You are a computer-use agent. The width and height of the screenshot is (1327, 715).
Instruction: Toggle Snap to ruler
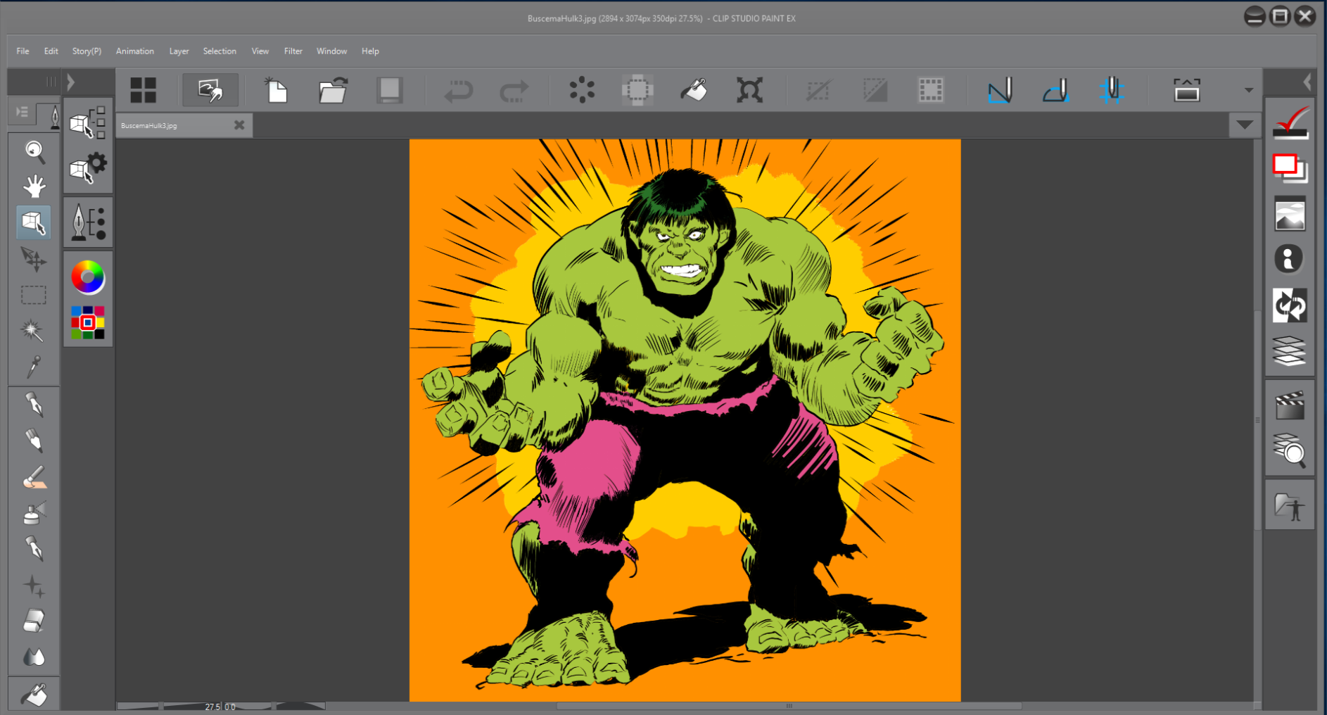pos(1000,90)
